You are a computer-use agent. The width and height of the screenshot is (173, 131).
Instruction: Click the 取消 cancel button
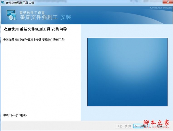[160, 126]
